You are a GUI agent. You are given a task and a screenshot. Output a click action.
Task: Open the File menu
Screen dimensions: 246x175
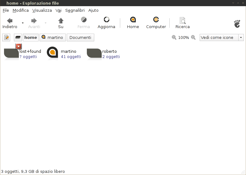coord(6,10)
